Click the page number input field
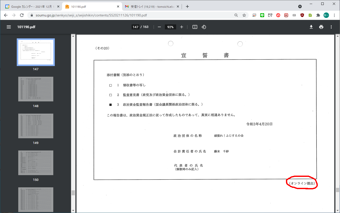This screenshot has width=340, height=213. 135,27
